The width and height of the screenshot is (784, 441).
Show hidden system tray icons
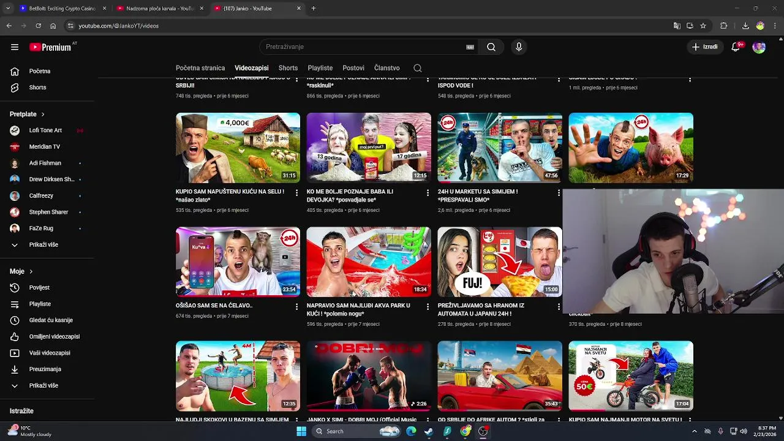pos(694,431)
